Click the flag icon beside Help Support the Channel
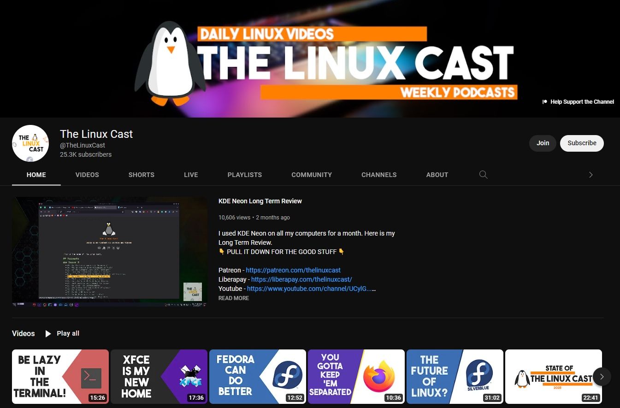 (x=544, y=101)
